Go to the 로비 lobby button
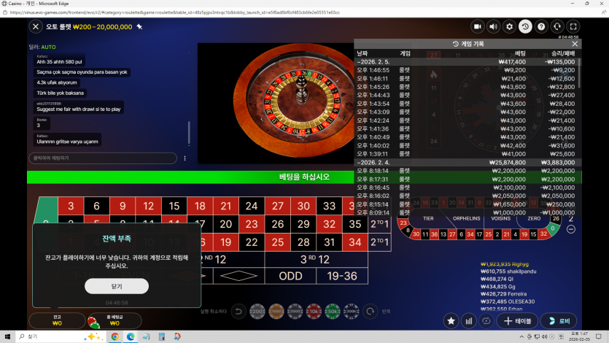This screenshot has width=609, height=343. click(559, 321)
